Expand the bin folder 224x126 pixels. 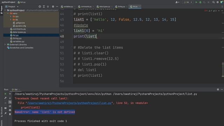(11, 16)
